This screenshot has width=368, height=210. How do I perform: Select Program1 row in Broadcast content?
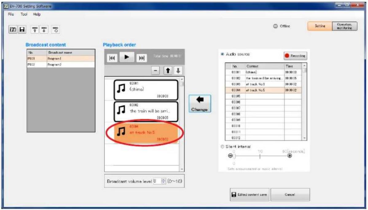pyautogui.click(x=61, y=58)
